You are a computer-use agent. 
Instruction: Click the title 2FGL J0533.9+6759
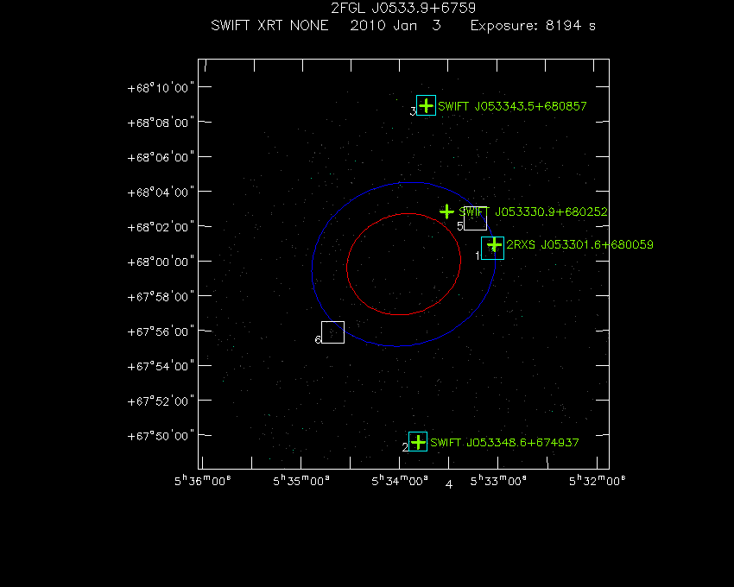pos(403,8)
